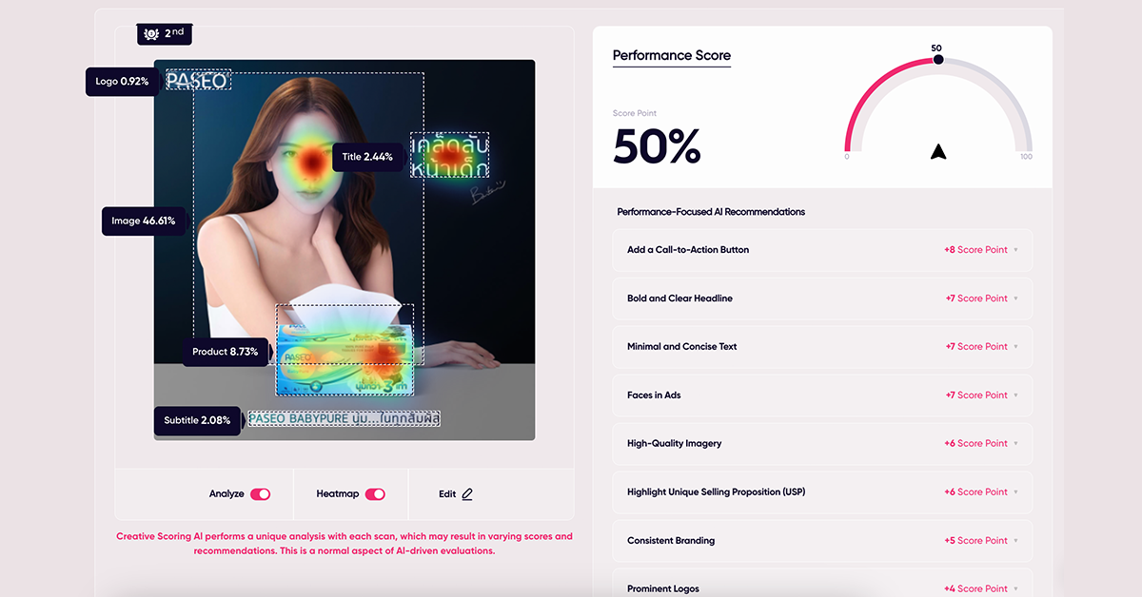Click the Subtitle 2.08% label tag
Screen dimensions: 1142x597
click(x=197, y=420)
